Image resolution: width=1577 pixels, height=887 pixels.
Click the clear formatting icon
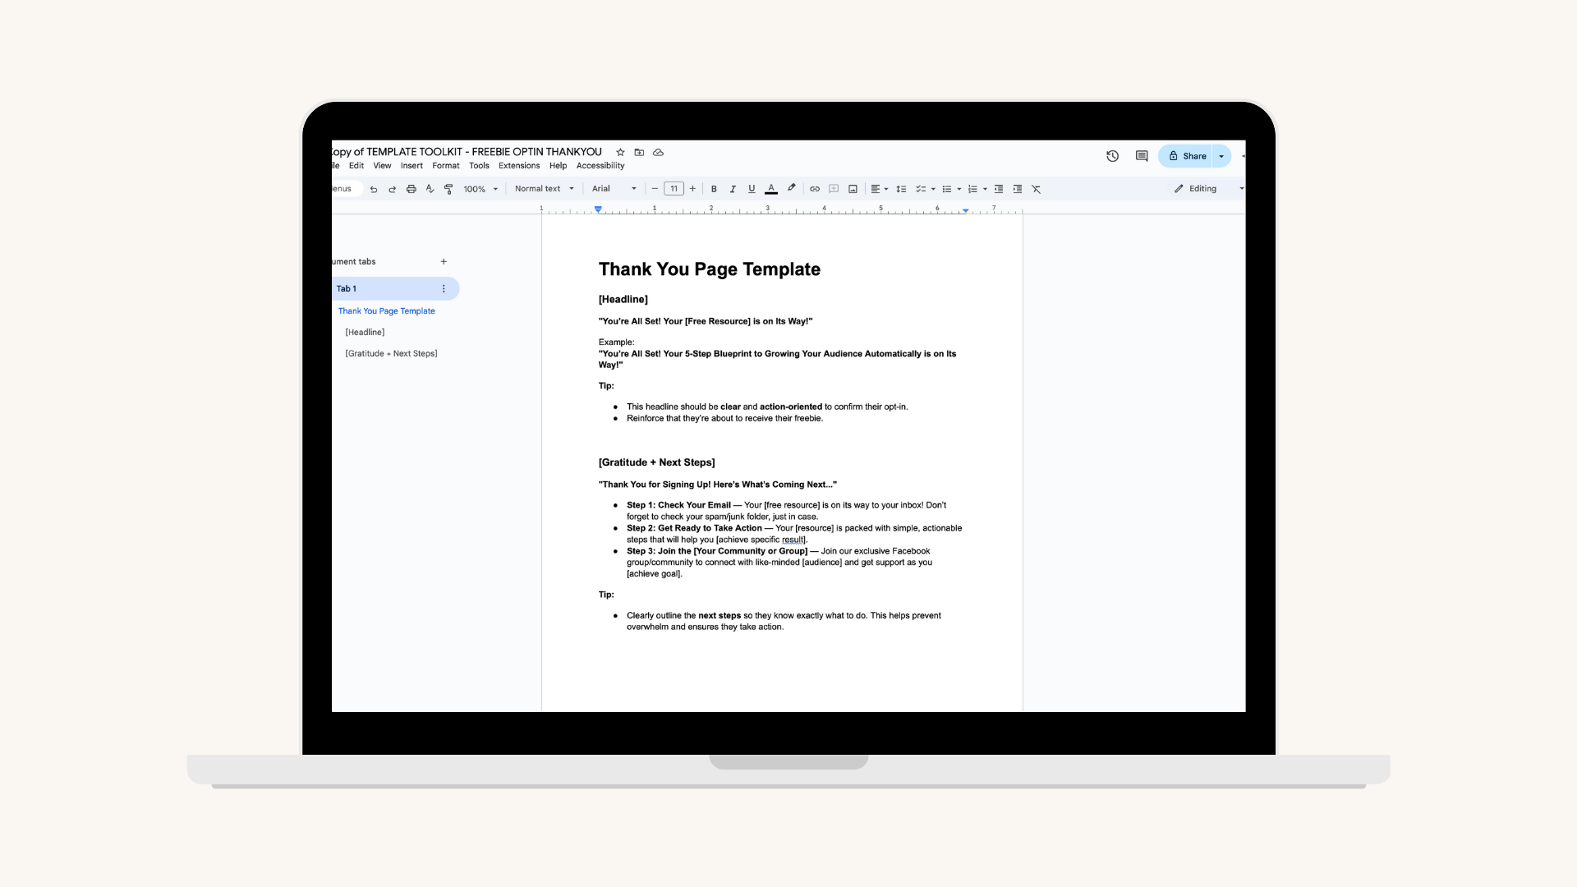point(1037,189)
